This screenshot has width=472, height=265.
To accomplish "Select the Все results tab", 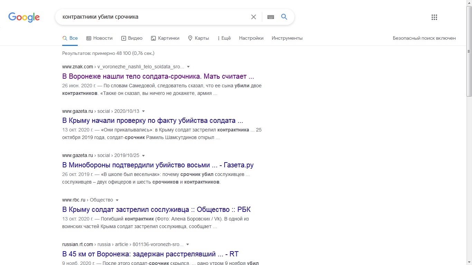I will pyautogui.click(x=70, y=38).
